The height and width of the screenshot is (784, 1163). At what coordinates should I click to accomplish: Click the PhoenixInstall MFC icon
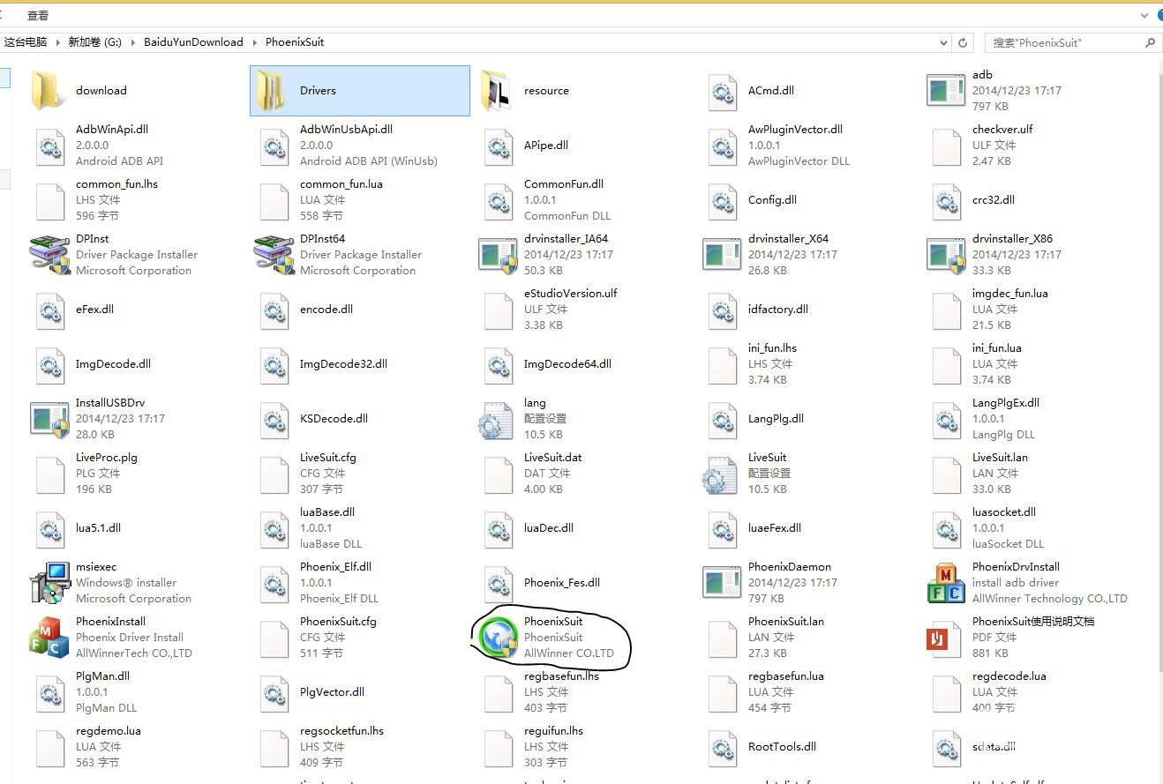click(x=49, y=638)
